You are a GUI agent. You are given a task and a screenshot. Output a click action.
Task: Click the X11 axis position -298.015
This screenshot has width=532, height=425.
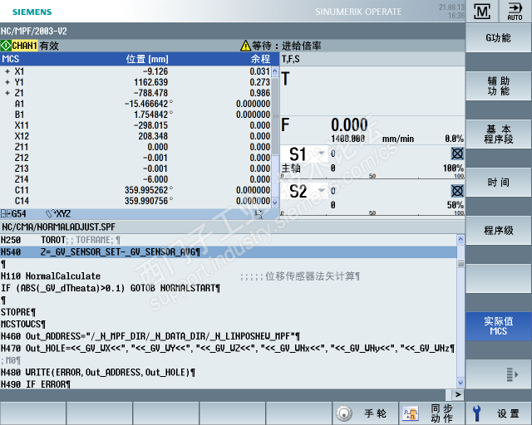point(150,125)
